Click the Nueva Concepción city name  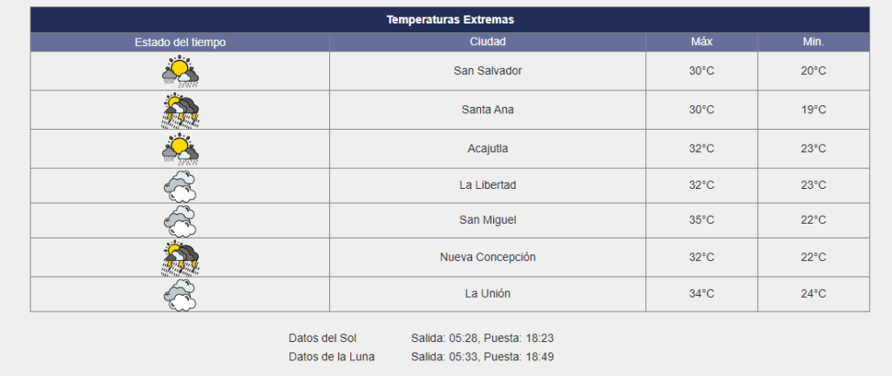click(x=488, y=258)
